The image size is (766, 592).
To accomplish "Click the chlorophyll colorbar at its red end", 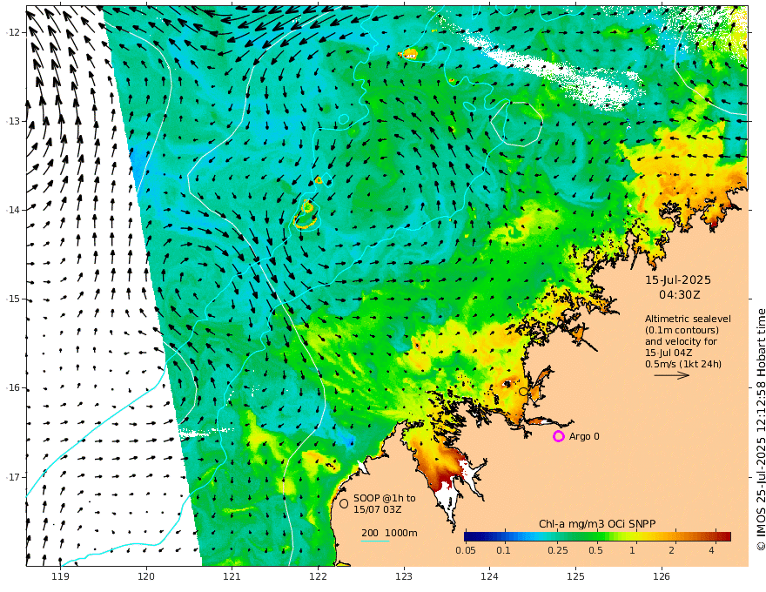I will [725, 536].
